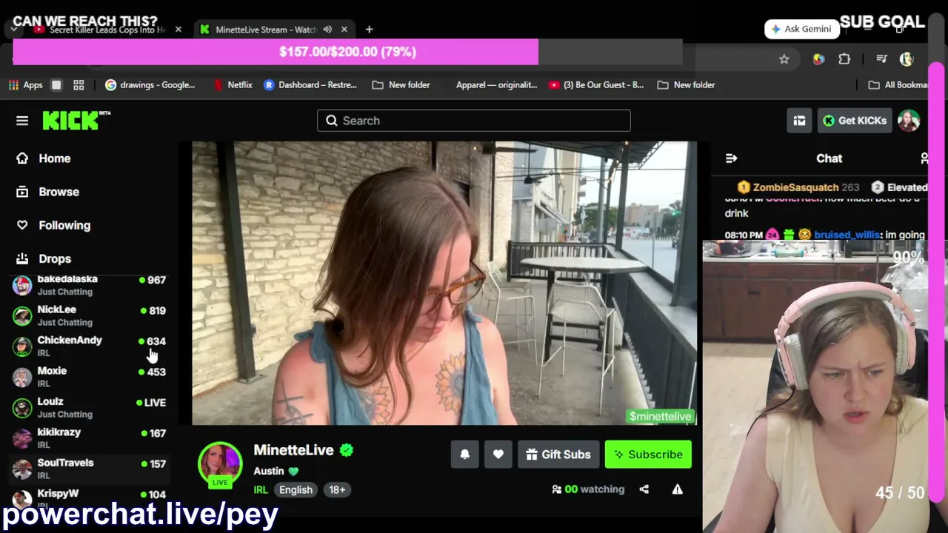Toggle the notification bell for MinetteLive
Viewport: 948px width, 533px height.
click(x=464, y=455)
